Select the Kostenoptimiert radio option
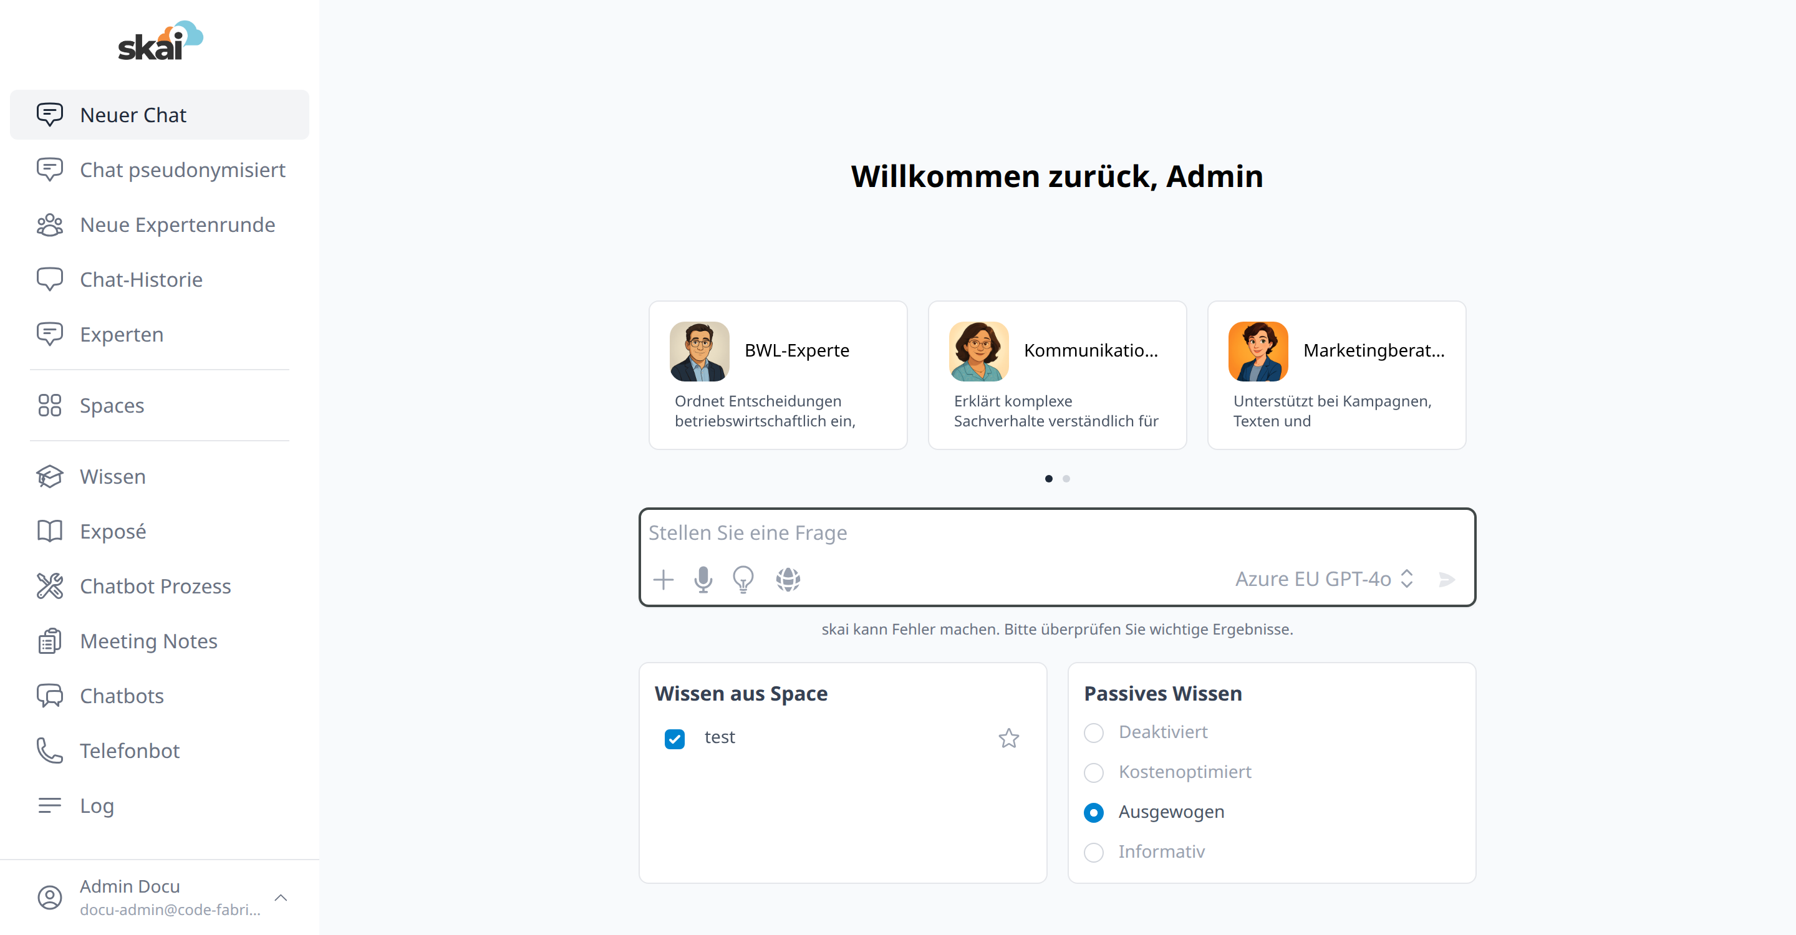The height and width of the screenshot is (935, 1796). [x=1093, y=773]
